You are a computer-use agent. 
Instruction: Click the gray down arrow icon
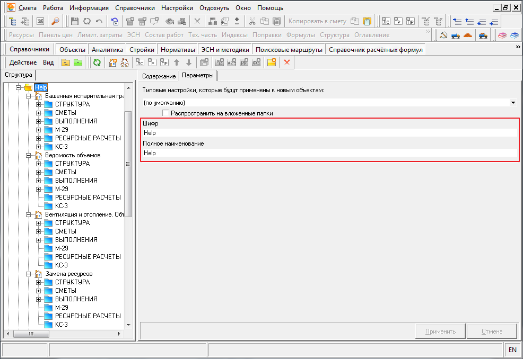click(188, 62)
